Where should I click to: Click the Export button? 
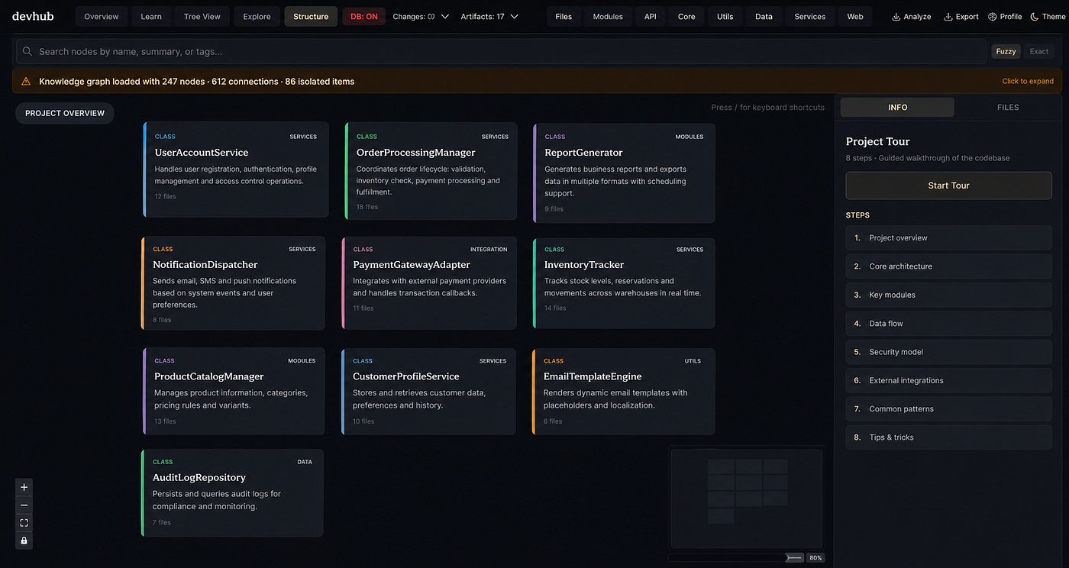click(961, 16)
